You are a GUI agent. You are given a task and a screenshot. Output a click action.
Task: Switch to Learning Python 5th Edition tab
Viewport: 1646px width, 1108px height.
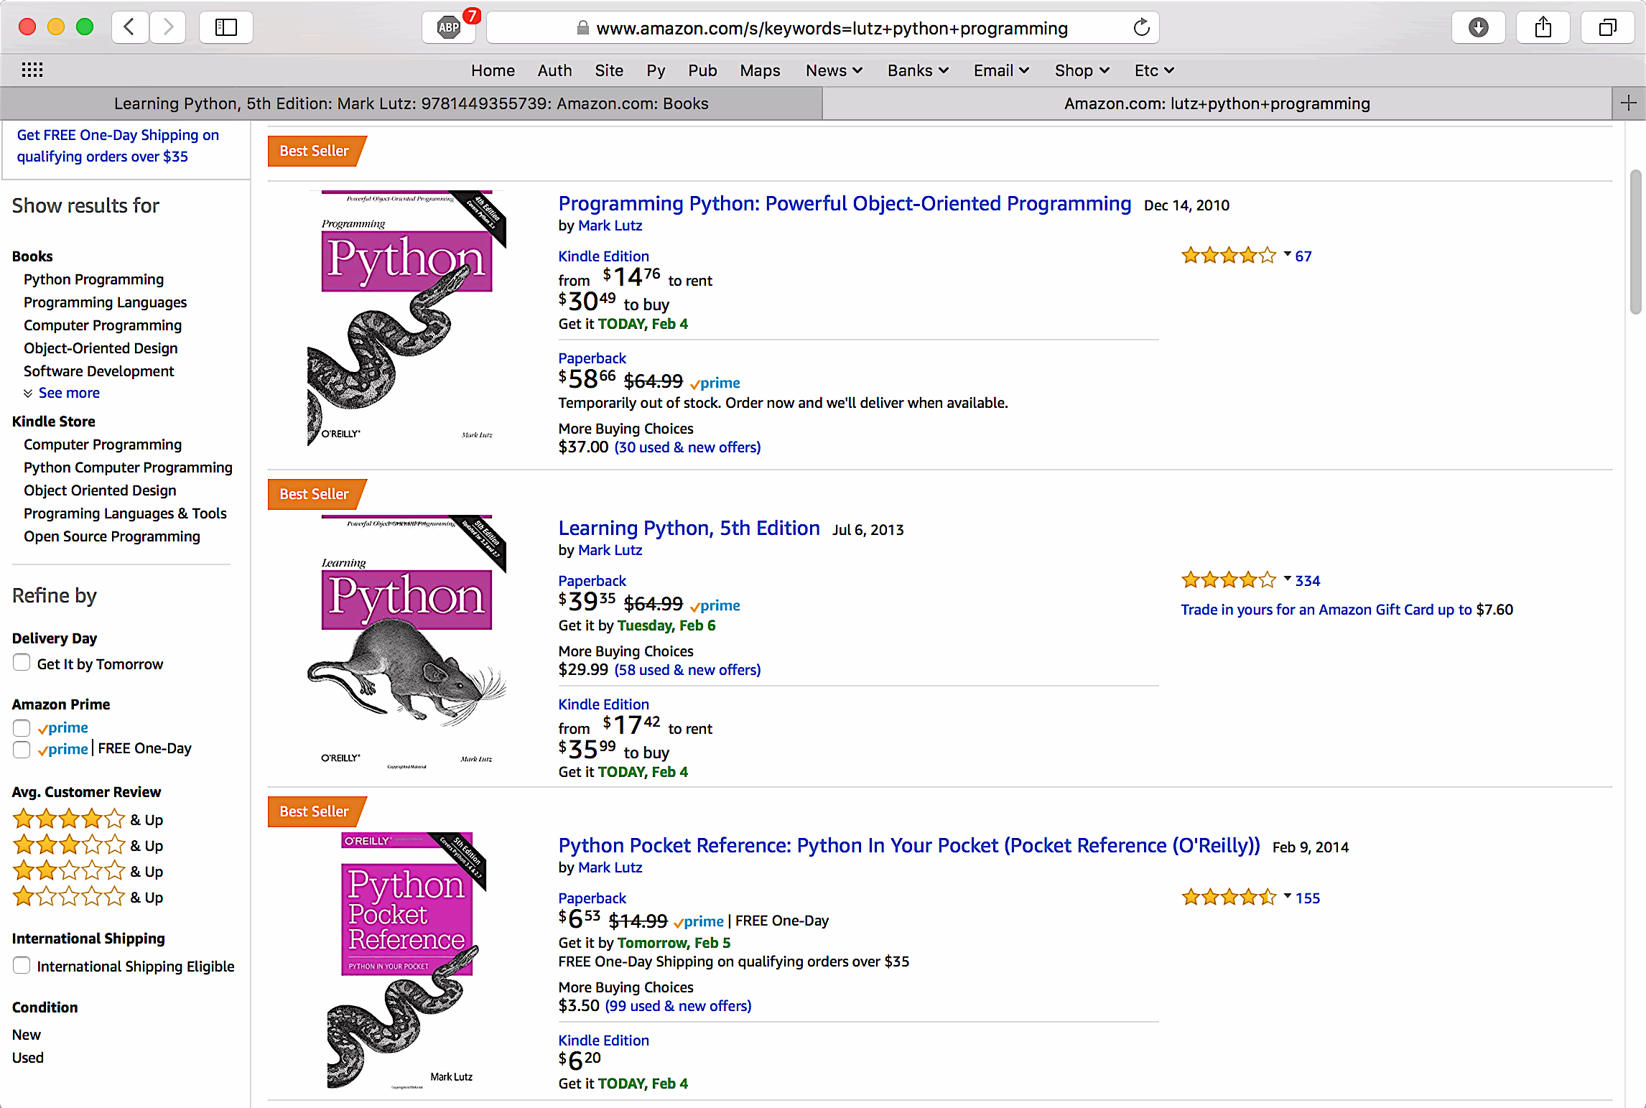(x=411, y=103)
